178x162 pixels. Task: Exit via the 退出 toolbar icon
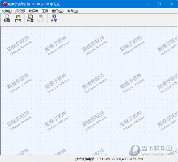click(x=54, y=18)
